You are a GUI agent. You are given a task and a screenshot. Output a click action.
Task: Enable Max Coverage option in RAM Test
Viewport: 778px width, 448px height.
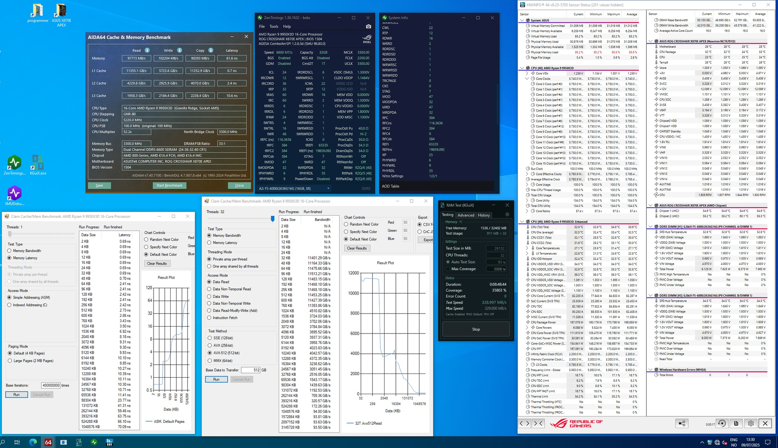pos(448,269)
